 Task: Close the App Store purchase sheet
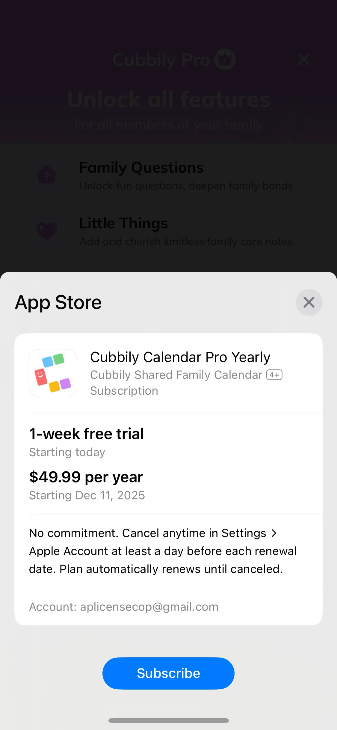pyautogui.click(x=309, y=302)
